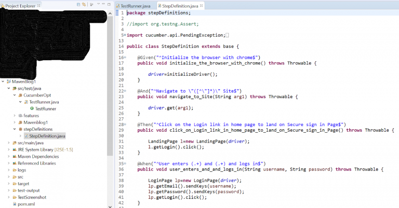The width and height of the screenshot is (399, 208).
Task: Expand the target folder
Action: pos(9,184)
